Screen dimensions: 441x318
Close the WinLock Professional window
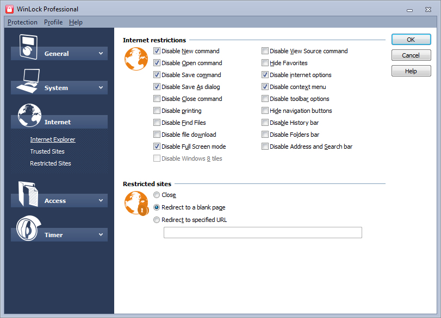point(428,10)
